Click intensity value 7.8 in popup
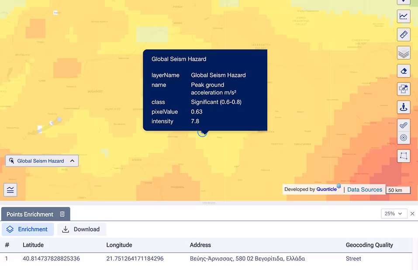Viewport: 418px width, 270px height. [195, 121]
